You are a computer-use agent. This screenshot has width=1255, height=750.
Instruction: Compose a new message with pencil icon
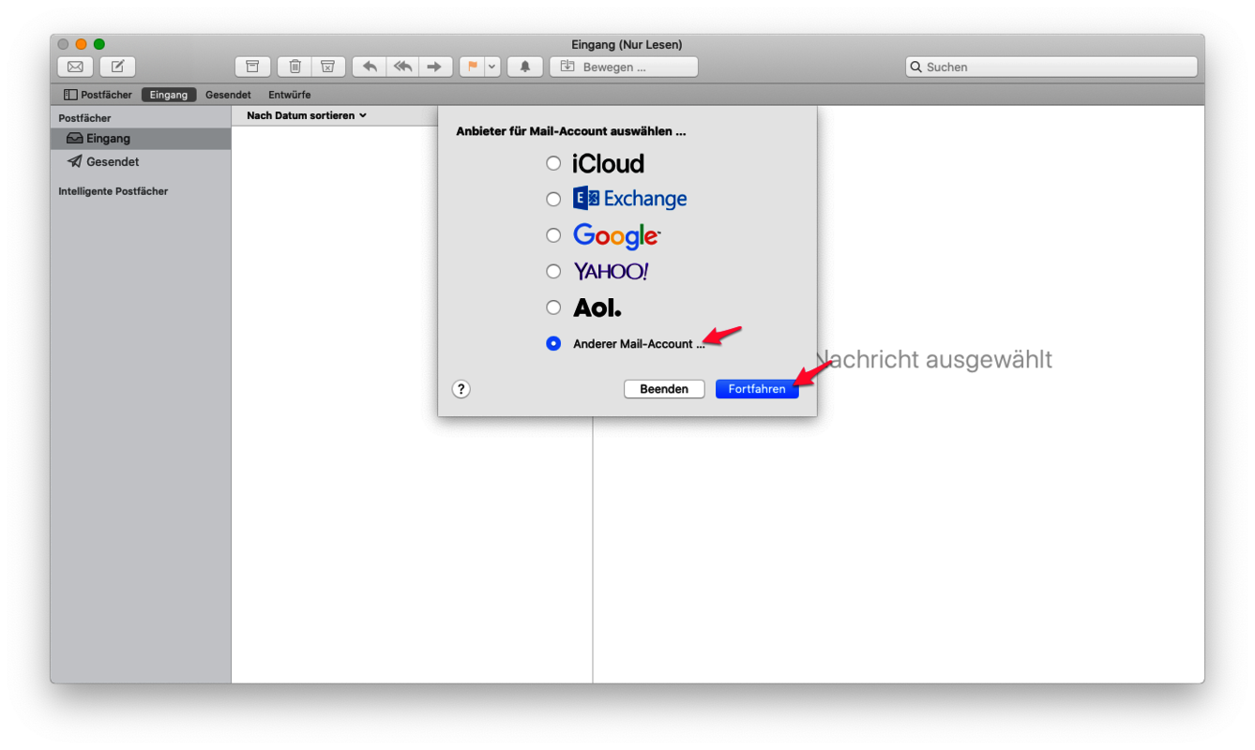pos(118,67)
